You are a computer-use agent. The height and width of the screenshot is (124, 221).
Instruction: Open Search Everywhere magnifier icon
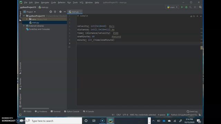(200, 7)
